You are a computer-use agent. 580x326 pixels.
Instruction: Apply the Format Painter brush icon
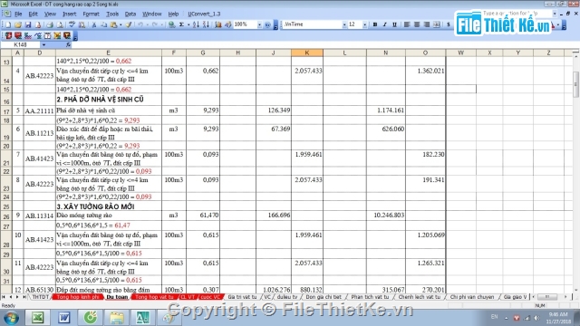tap(129, 24)
